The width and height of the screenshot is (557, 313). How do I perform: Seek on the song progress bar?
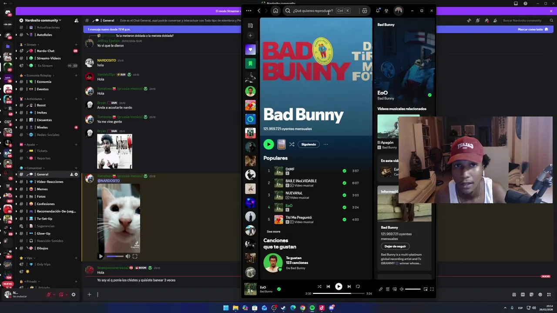coord(339,293)
